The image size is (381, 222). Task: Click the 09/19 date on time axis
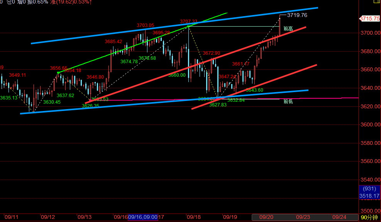pos(230,217)
